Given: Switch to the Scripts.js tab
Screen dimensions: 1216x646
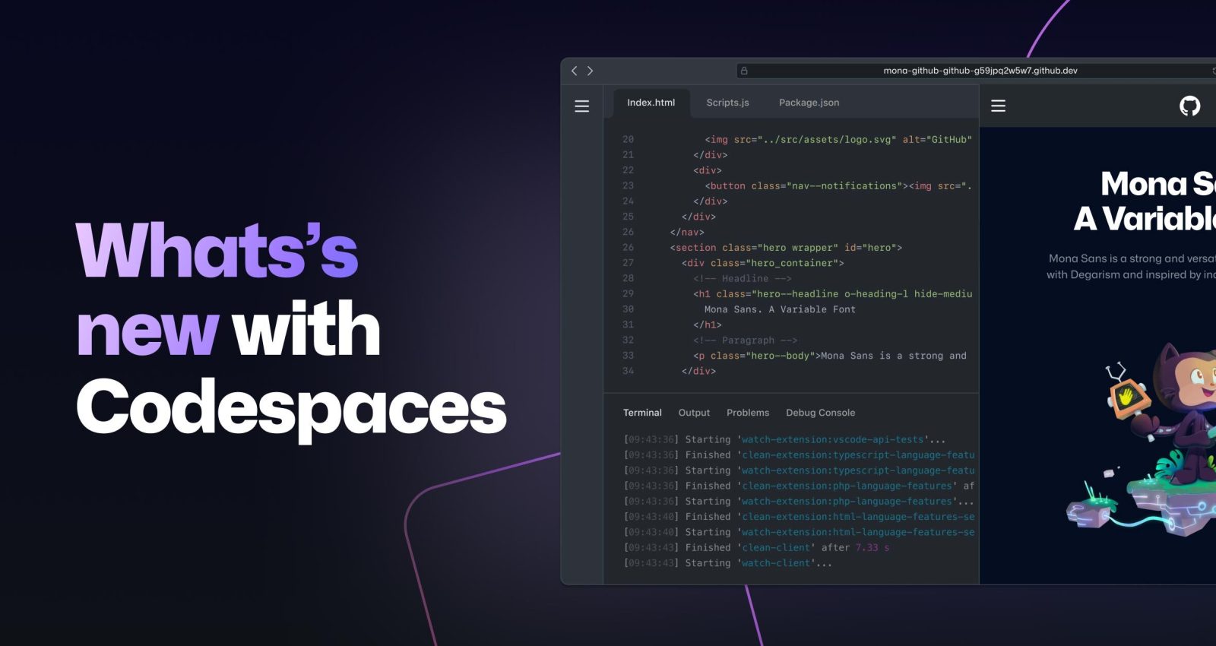Looking at the screenshot, I should point(727,103).
